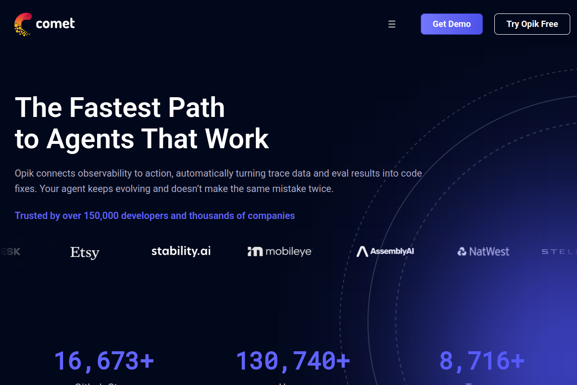Image resolution: width=577 pixels, height=385 pixels.
Task: Click the 8,716+ statistic
Action: pyautogui.click(x=482, y=361)
